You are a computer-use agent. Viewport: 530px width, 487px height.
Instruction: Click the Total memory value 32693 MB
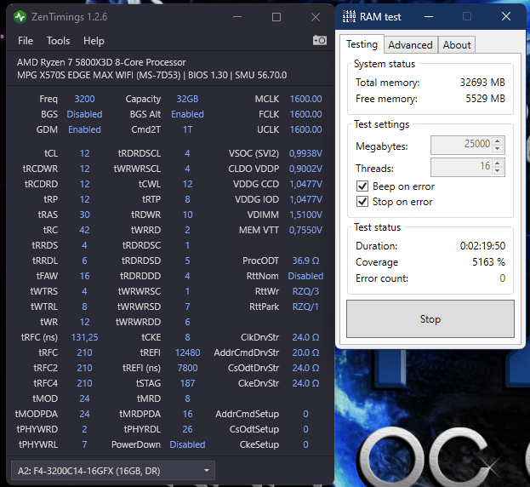[482, 83]
